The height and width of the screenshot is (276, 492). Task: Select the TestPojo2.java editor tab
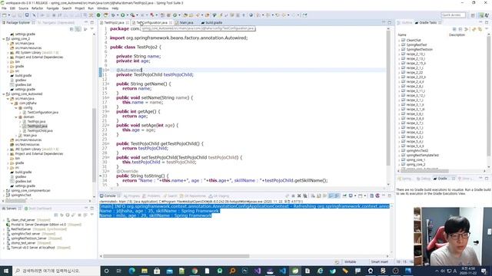(115, 22)
